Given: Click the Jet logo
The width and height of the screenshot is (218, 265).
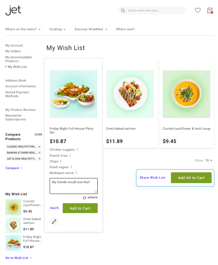Looking at the screenshot, I should click(x=13, y=10).
